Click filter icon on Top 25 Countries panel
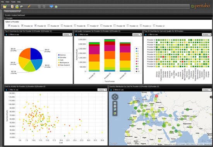This screenshot has height=147, width=213. coord(146,34)
